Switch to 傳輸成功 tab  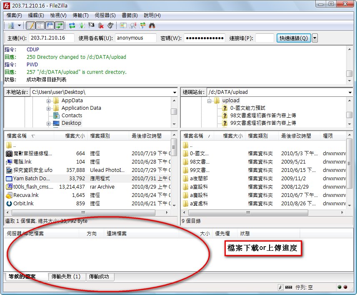coord(100,277)
